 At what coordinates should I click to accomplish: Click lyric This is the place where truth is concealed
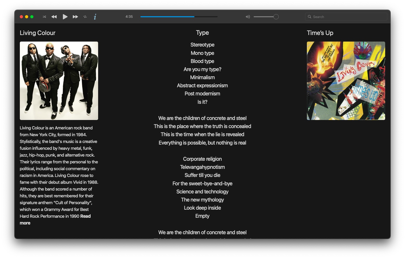[x=202, y=126]
